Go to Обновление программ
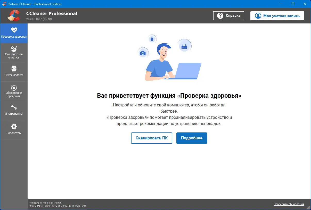The width and height of the screenshot is (311, 210). [x=14, y=91]
